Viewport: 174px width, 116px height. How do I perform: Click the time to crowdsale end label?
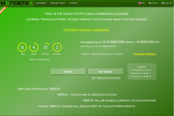[x=39, y=59]
